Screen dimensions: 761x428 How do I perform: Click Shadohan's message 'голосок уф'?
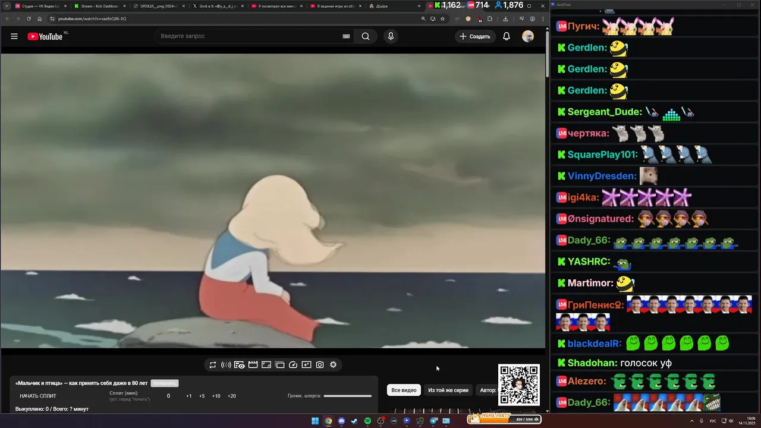tap(646, 363)
